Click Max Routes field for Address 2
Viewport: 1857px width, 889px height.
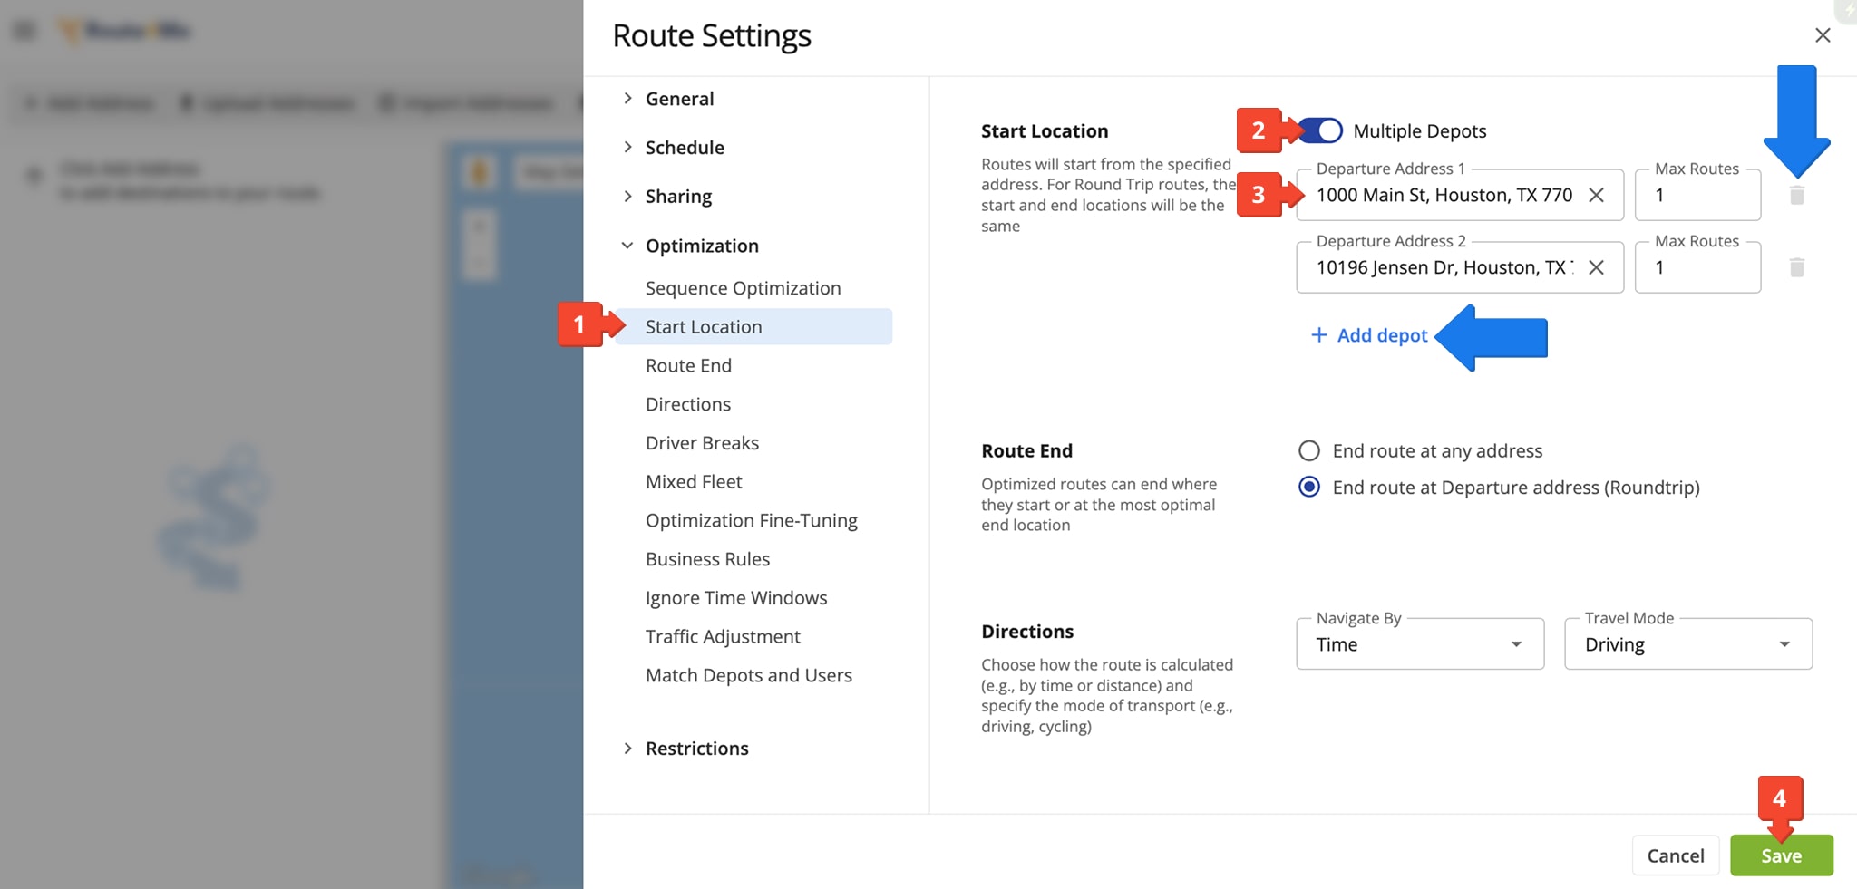click(1697, 267)
